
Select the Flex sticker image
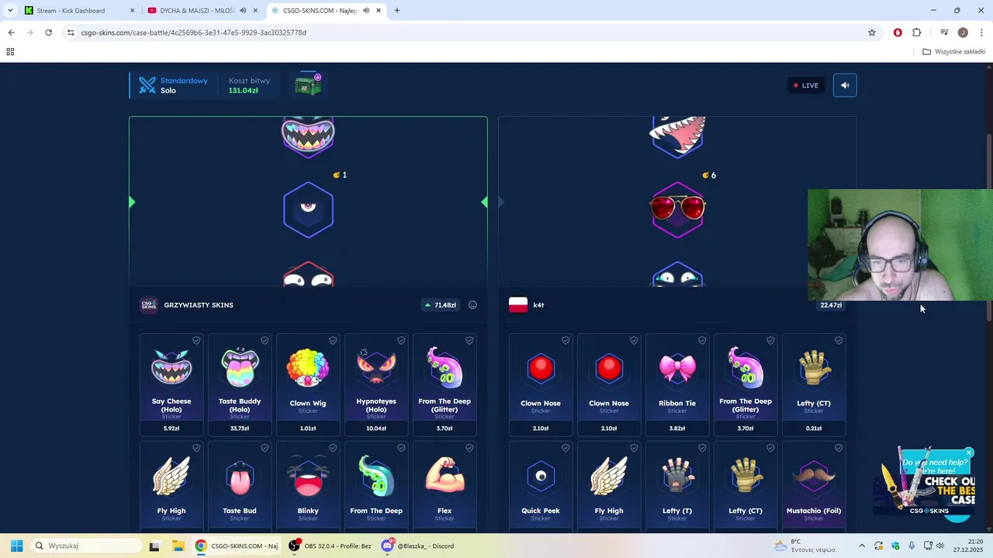(x=445, y=476)
